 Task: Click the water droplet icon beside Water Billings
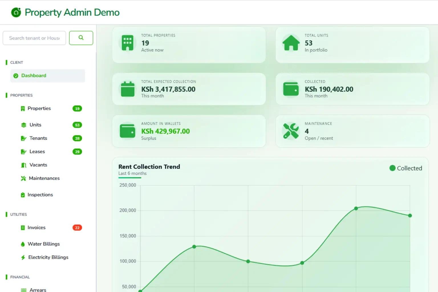[x=23, y=244]
